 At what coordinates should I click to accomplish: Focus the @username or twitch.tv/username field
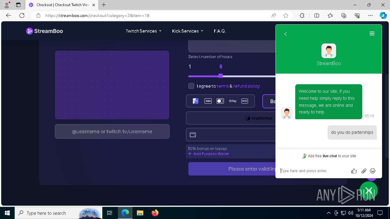click(x=112, y=131)
